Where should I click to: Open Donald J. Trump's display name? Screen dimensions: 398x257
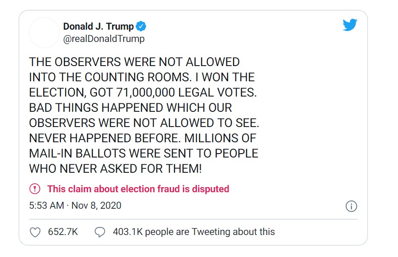tap(98, 26)
